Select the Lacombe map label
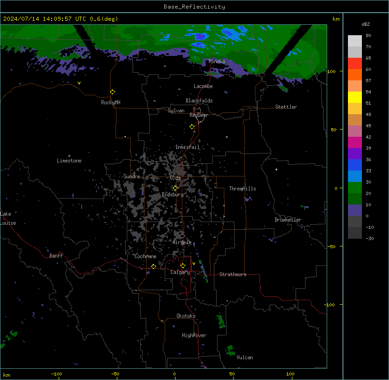 tap(203, 86)
